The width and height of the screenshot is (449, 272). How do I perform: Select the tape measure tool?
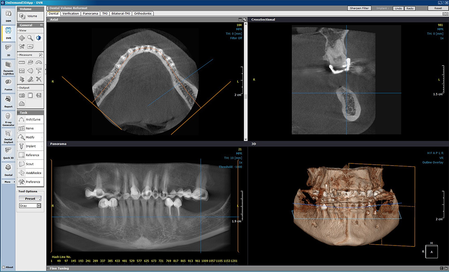coord(30,62)
